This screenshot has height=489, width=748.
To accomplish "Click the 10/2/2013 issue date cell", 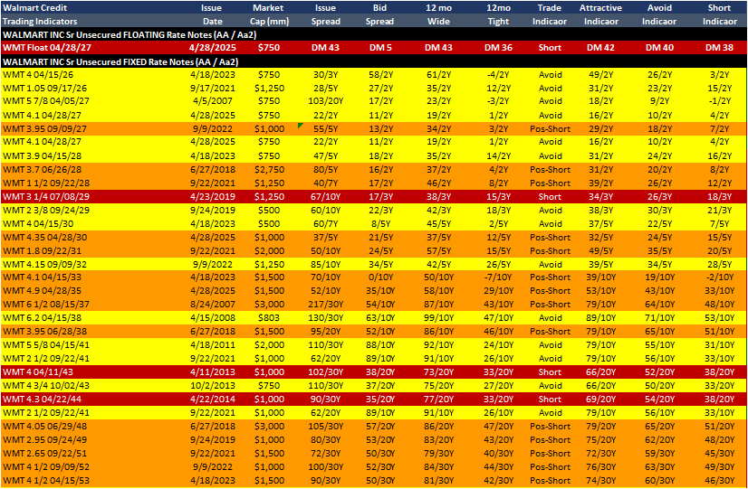I will click(212, 386).
